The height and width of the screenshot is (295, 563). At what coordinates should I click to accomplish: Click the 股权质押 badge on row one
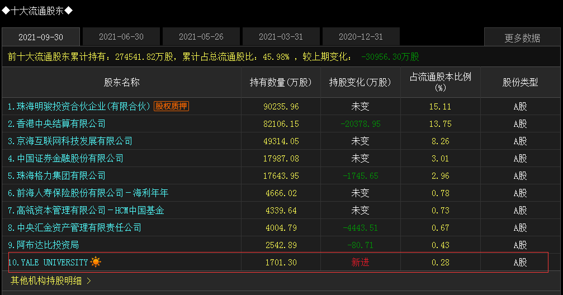coord(171,106)
